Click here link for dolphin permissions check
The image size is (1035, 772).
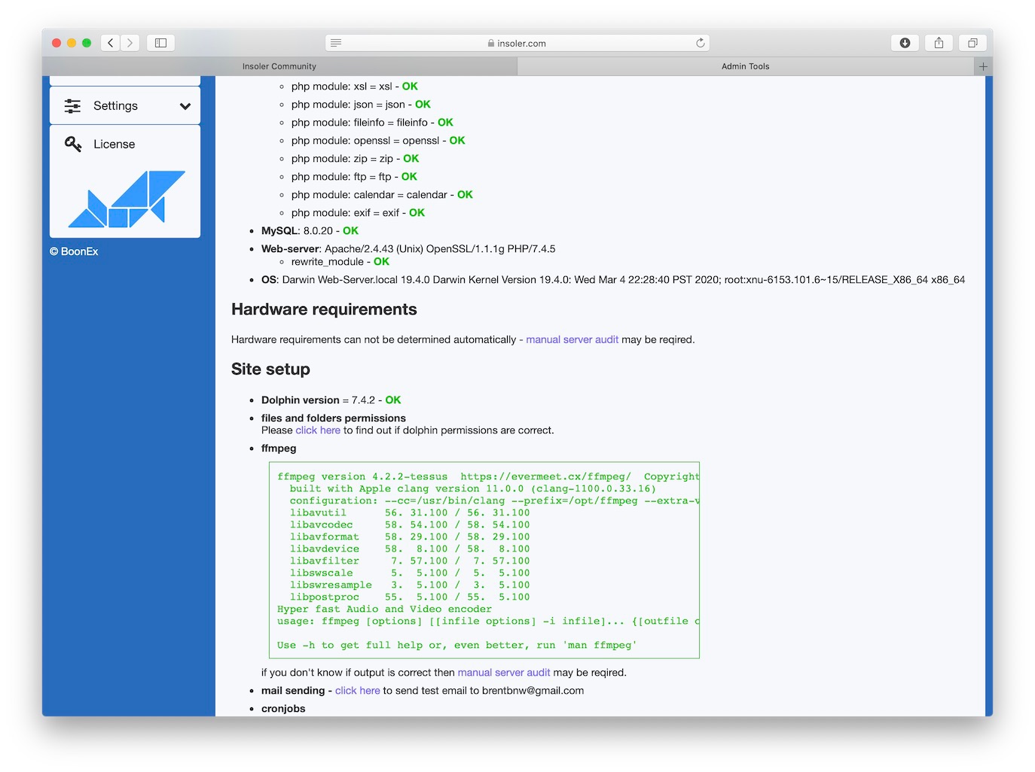pyautogui.click(x=318, y=430)
